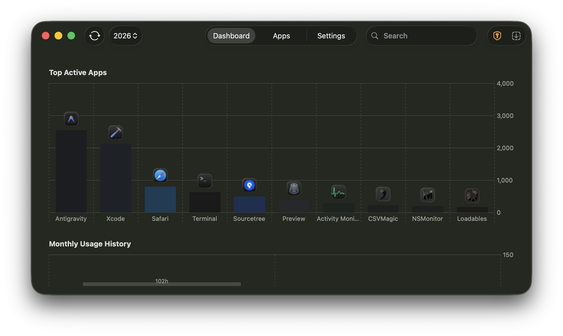The height and width of the screenshot is (336, 563).
Task: Click the export download icon
Action: (x=516, y=36)
